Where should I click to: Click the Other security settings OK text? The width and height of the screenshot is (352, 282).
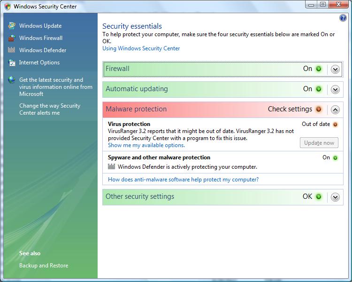(307, 196)
